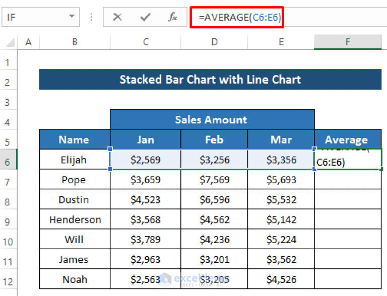Click Henderson's Feb value $4,562

click(214, 219)
